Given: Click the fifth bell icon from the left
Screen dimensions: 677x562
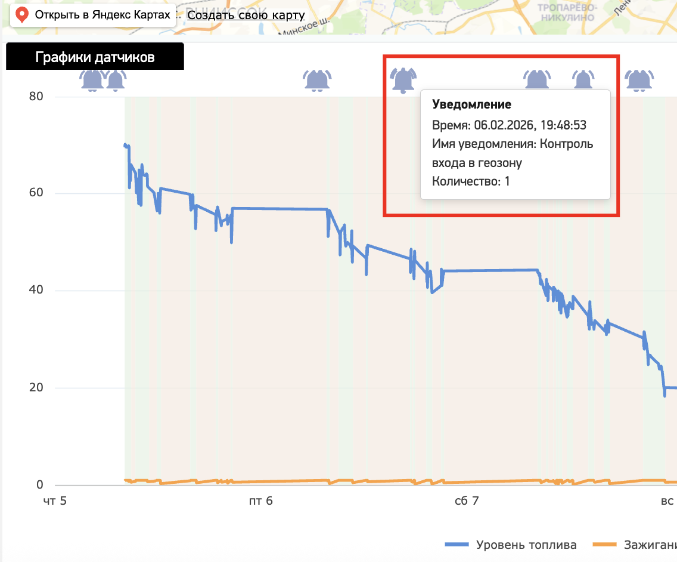Looking at the screenshot, I should (x=537, y=79).
